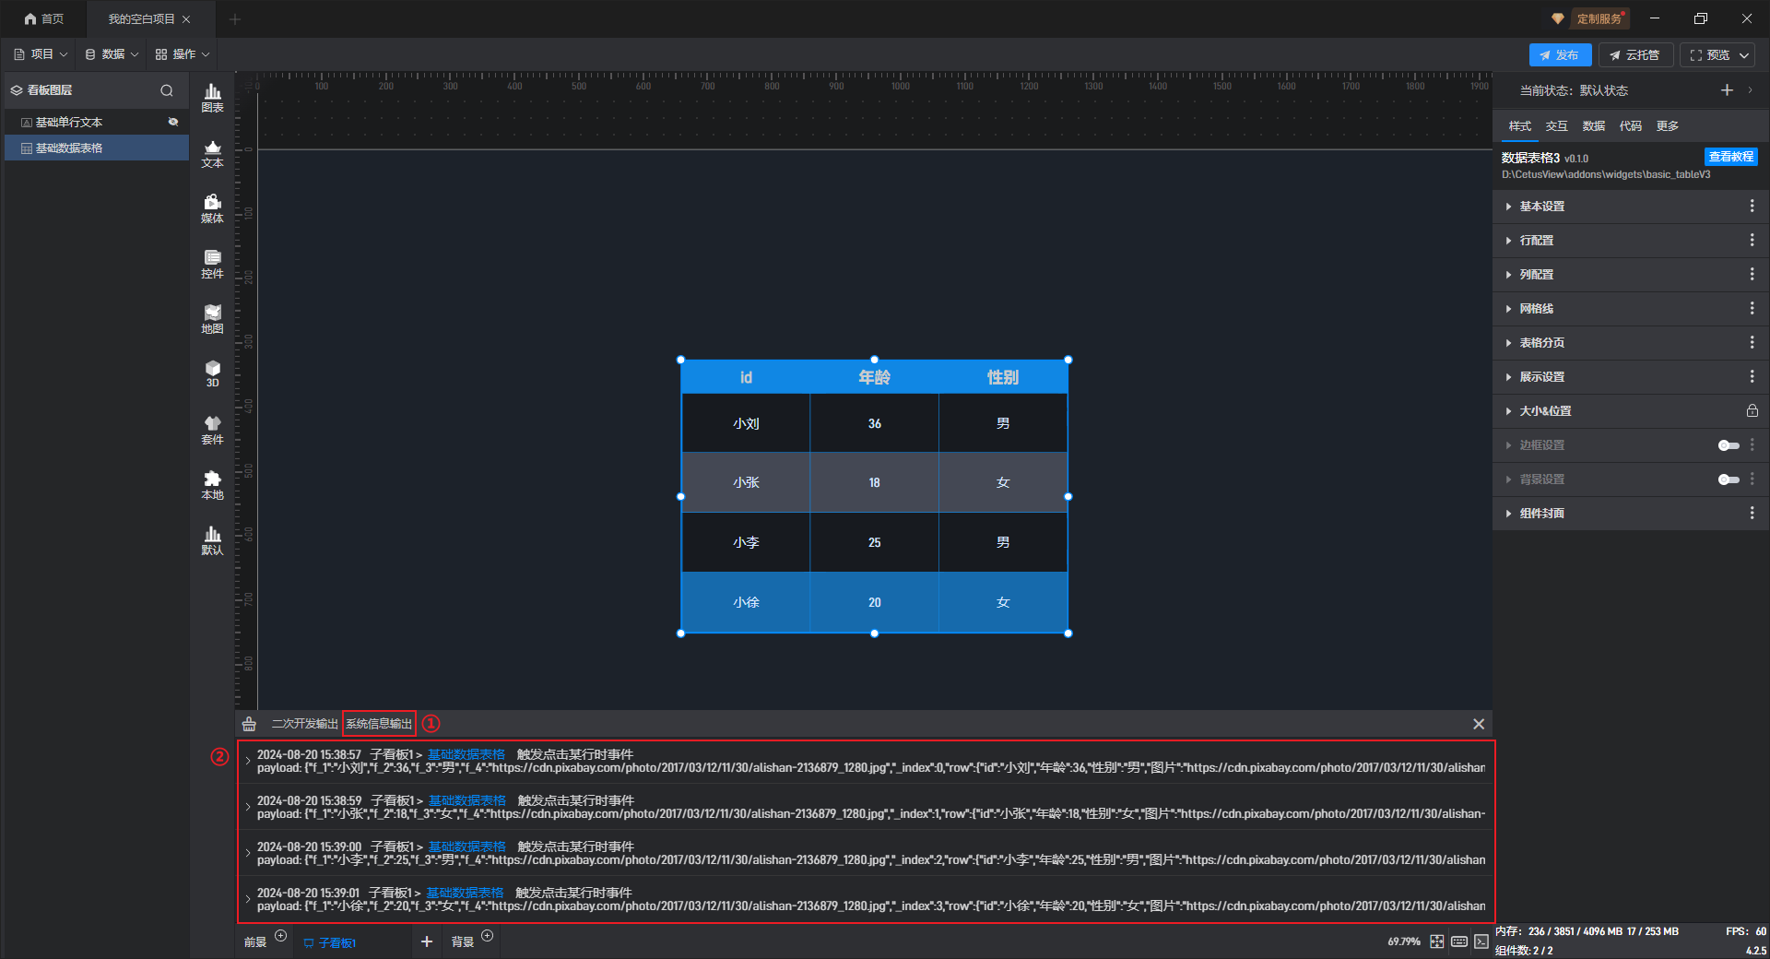Open the 项目 dropdown menu
This screenshot has height=959, width=1770.
(41, 54)
